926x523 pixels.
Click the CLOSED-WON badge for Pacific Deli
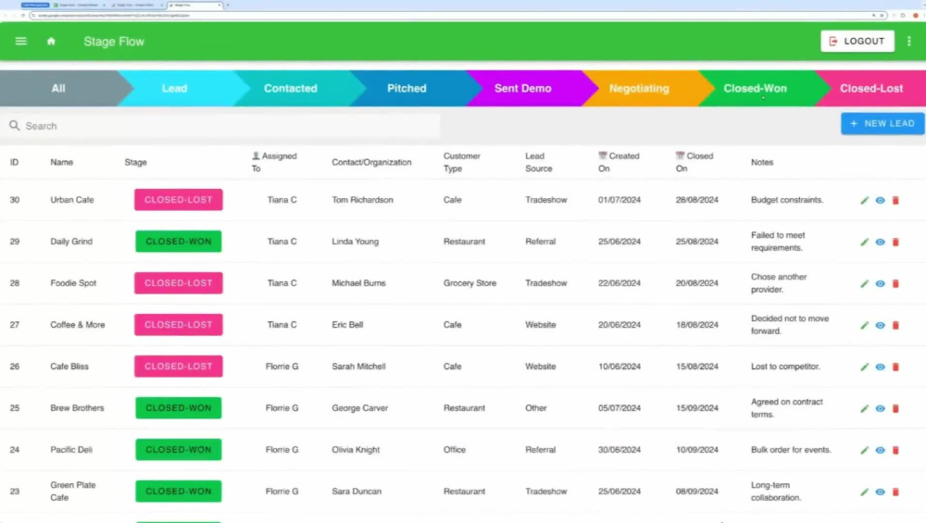179,449
